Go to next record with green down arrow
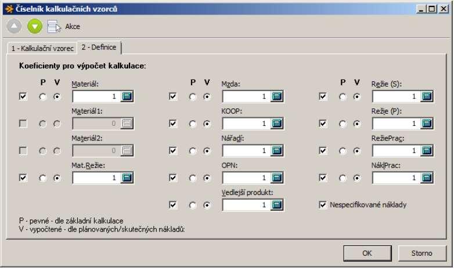 (x=35, y=26)
